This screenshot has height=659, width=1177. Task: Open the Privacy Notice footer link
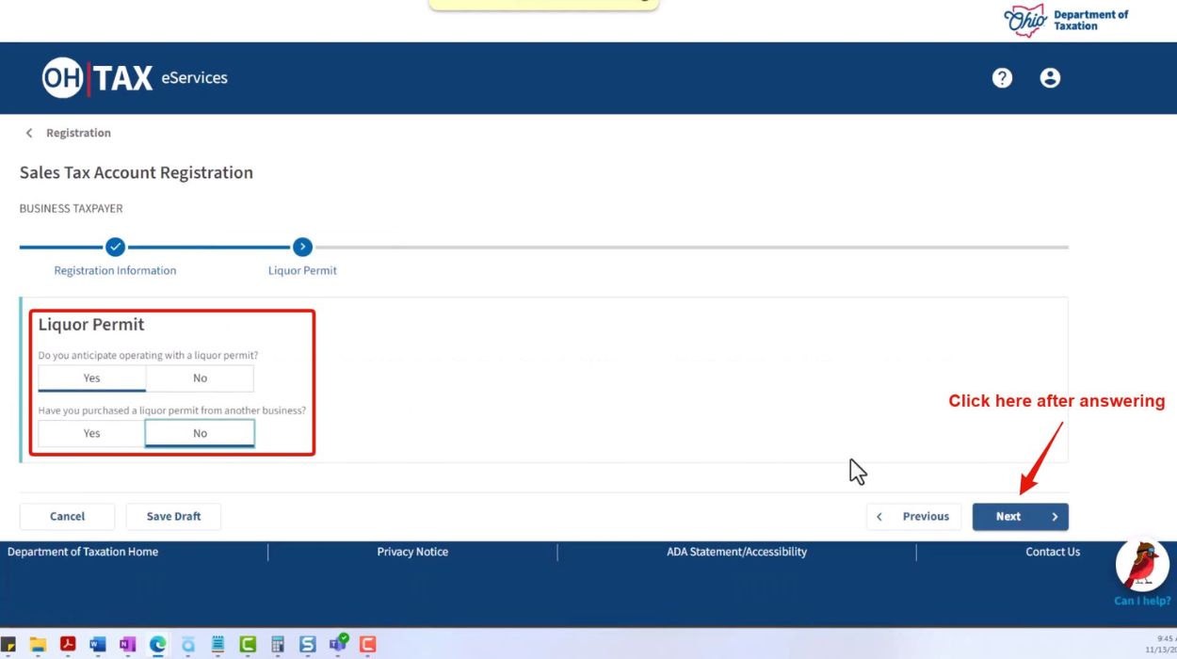412,552
